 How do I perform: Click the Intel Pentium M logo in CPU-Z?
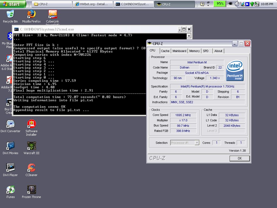click(x=235, y=71)
